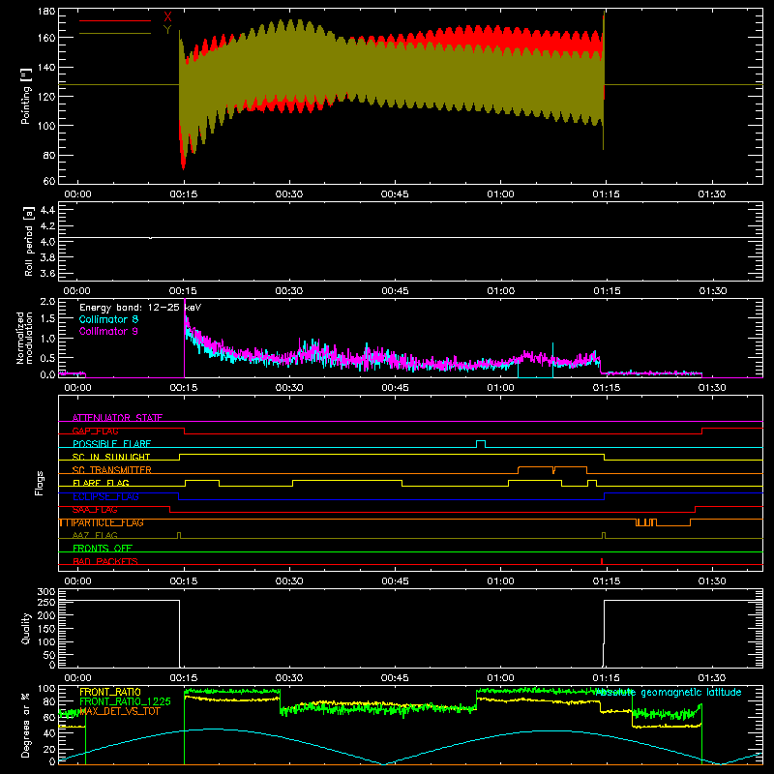Click the 60 tick on Pointing axis
Viewport: 774px width, 774px height.
pyautogui.click(x=49, y=181)
